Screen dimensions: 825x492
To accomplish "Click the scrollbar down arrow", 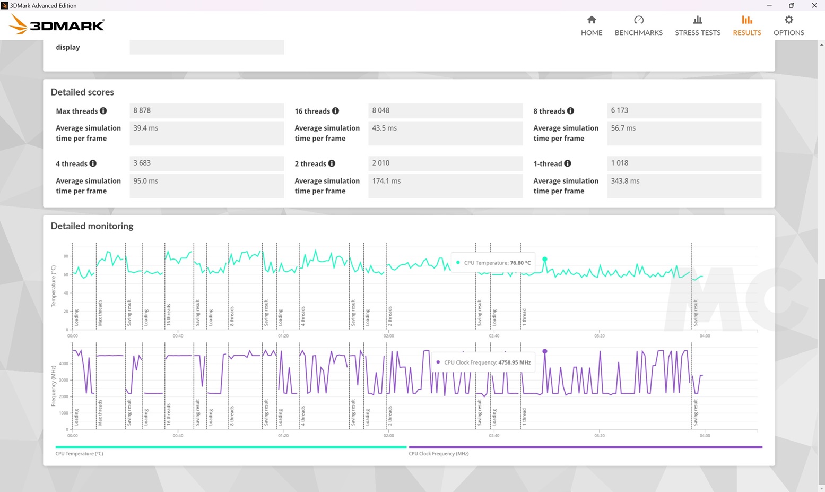I will (x=821, y=488).
